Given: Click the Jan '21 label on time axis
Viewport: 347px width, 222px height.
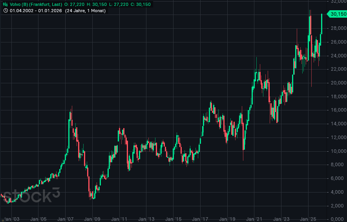Looking at the screenshot, I should tap(255, 219).
